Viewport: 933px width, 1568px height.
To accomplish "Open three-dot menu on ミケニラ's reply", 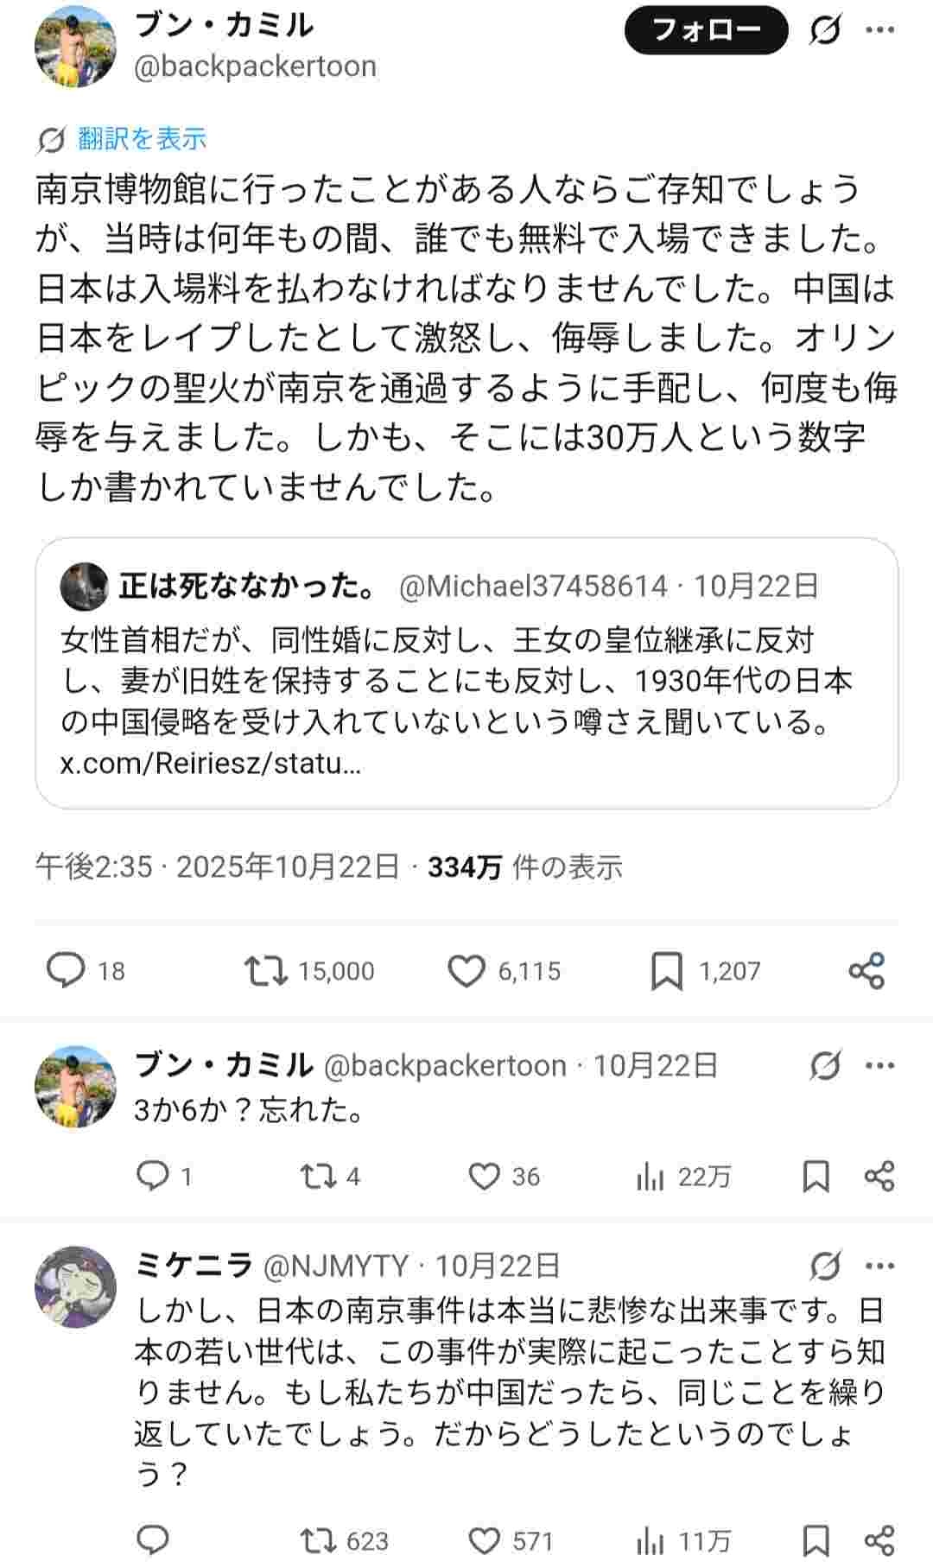I will 879,1266.
